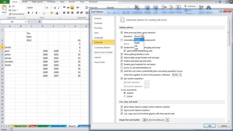The width and height of the screenshot is (233, 131).
Task: Toggle Italic formatting
Action: (32, 13)
